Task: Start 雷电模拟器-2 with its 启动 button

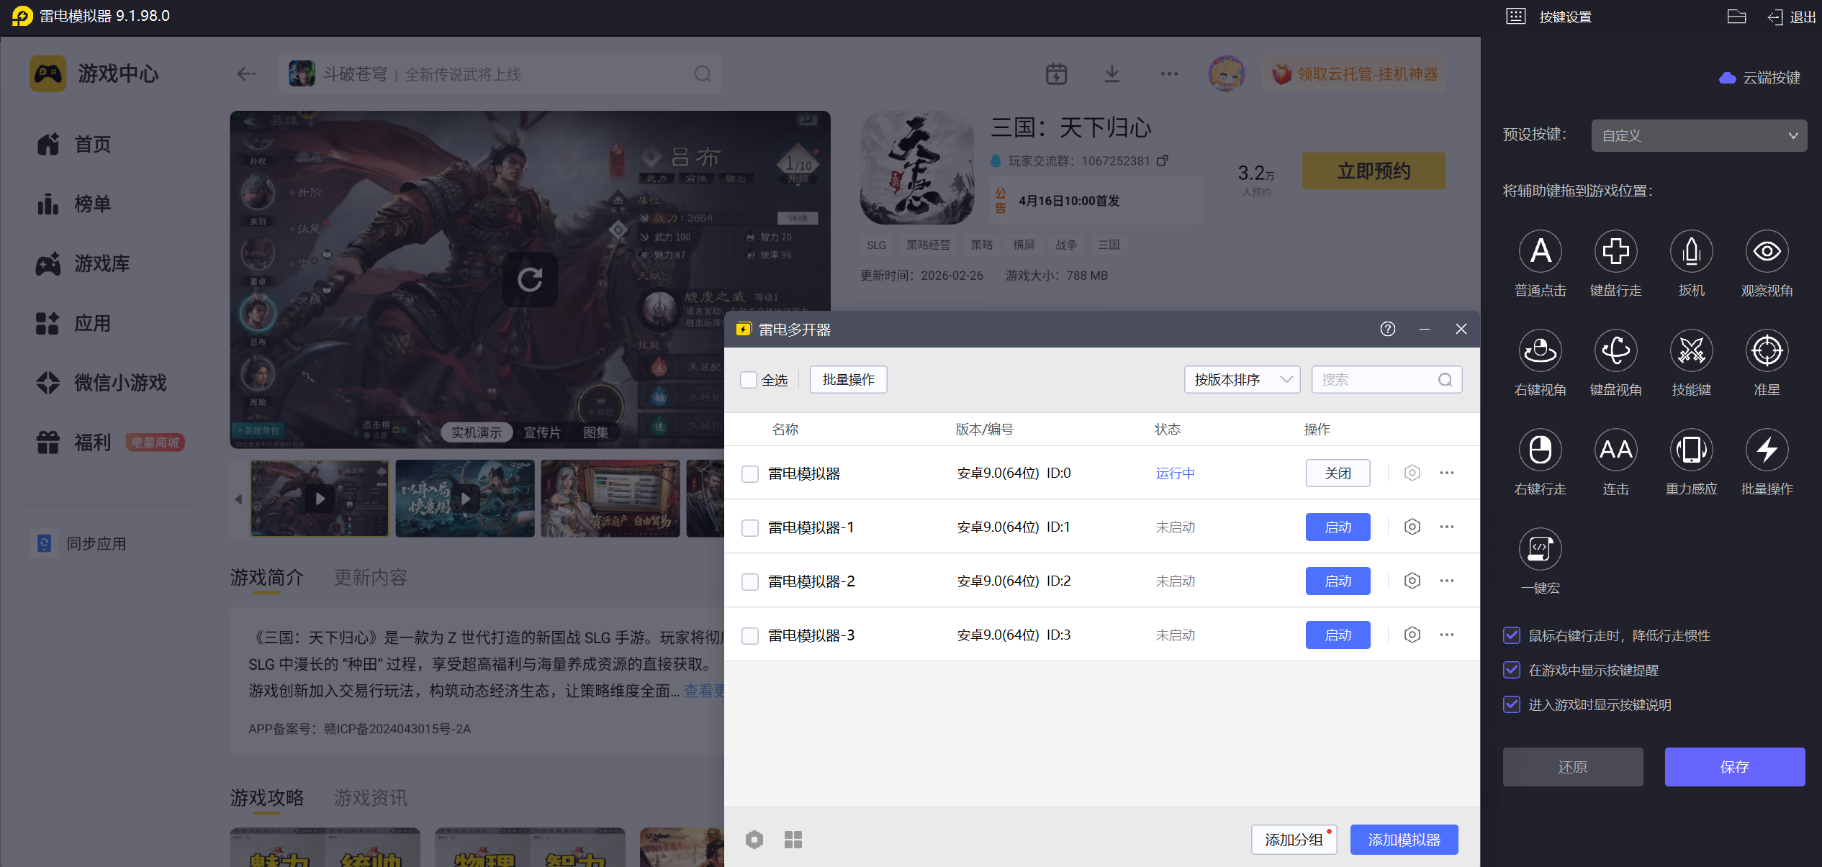Action: pos(1338,581)
